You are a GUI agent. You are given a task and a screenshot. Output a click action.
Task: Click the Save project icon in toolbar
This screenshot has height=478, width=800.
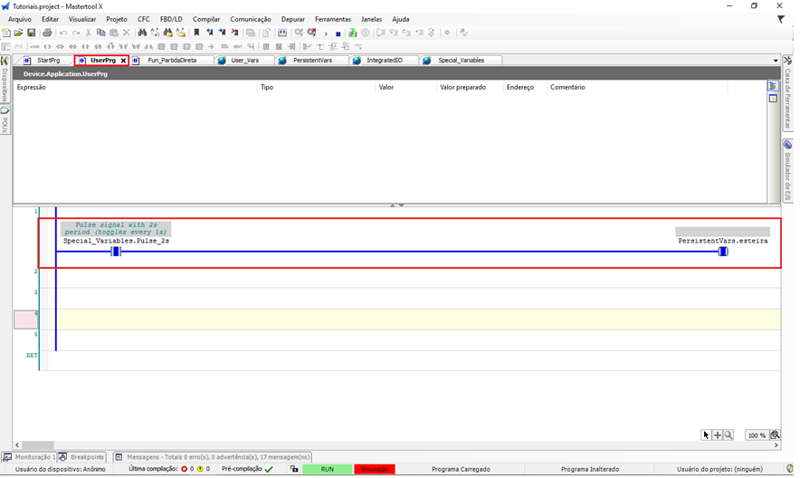32,33
